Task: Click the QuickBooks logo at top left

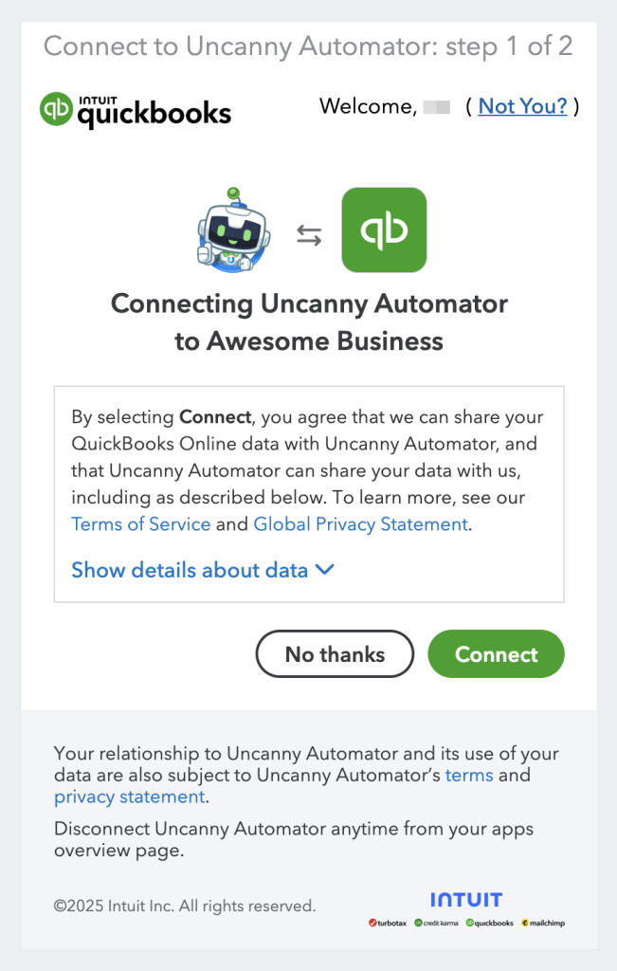Action: pos(135,110)
